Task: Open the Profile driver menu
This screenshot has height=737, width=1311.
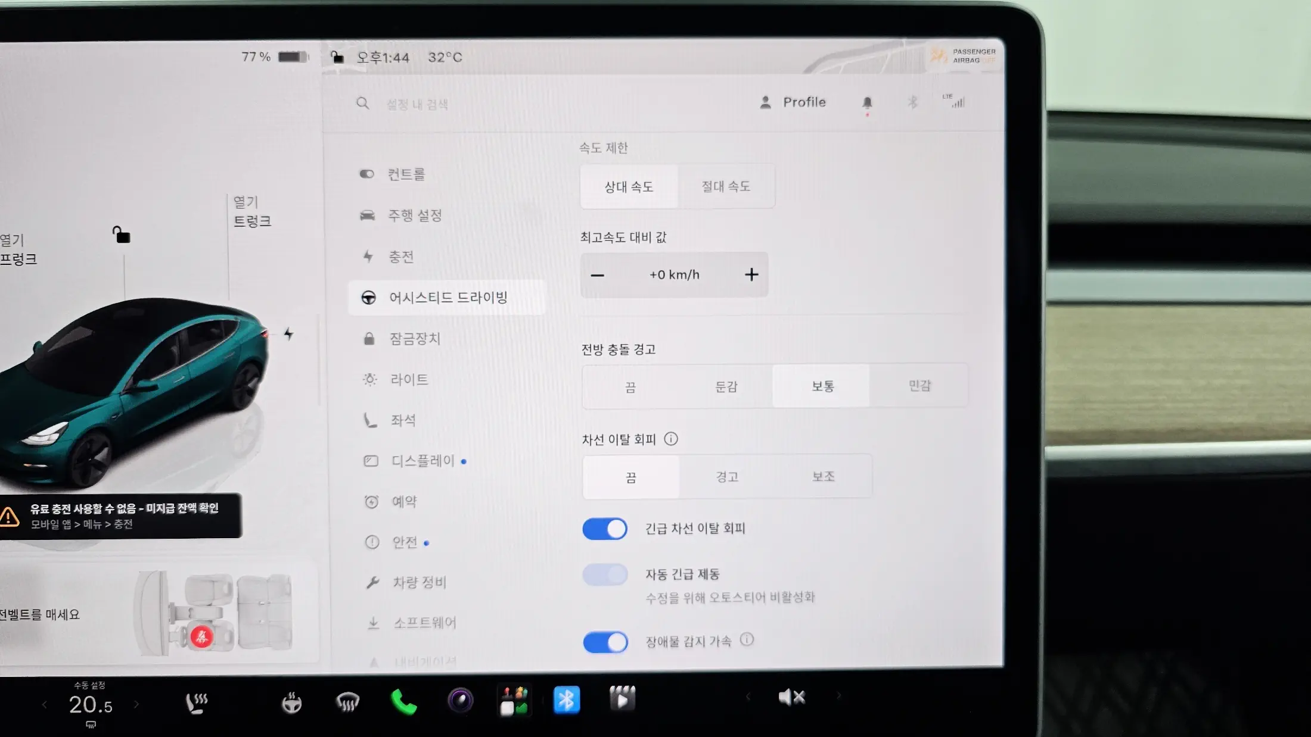Action: [793, 102]
